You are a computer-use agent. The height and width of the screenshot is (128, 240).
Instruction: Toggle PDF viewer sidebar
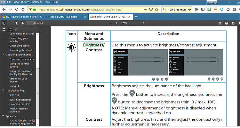pos(4,23)
